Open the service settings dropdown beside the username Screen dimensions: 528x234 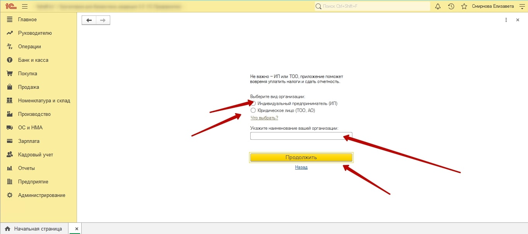(x=521, y=6)
